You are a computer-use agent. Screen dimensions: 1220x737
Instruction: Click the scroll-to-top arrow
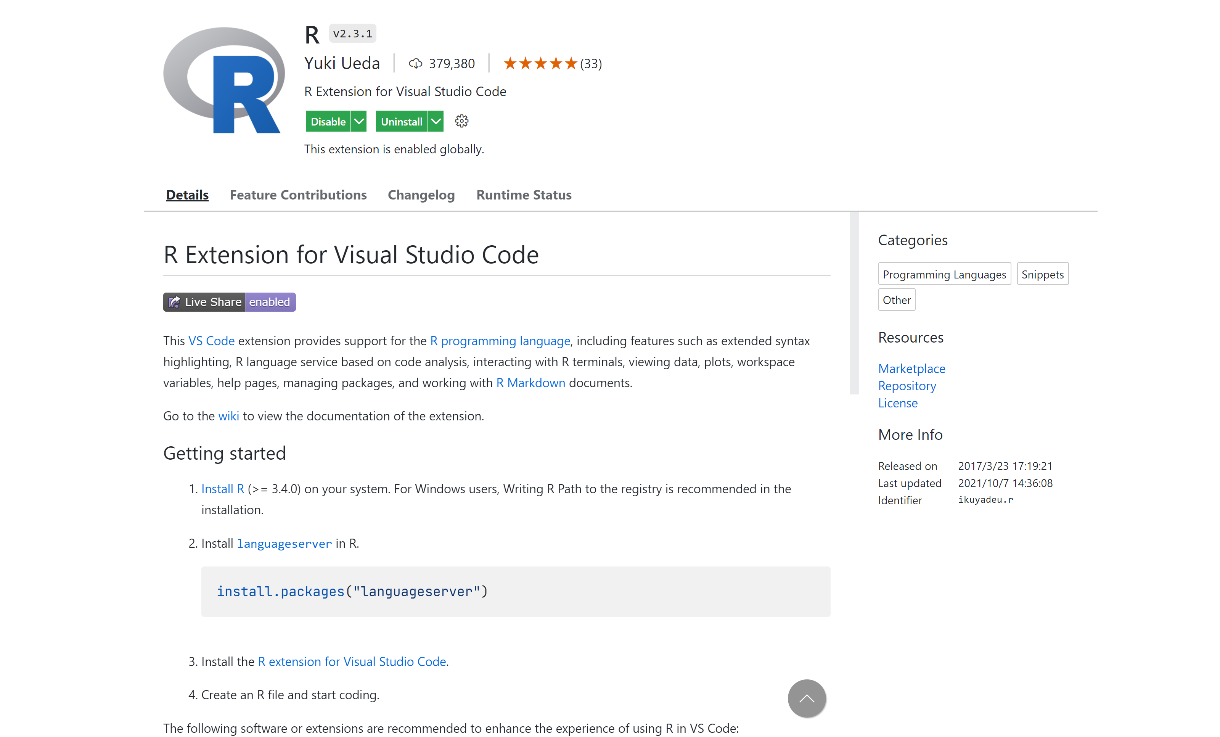click(806, 698)
